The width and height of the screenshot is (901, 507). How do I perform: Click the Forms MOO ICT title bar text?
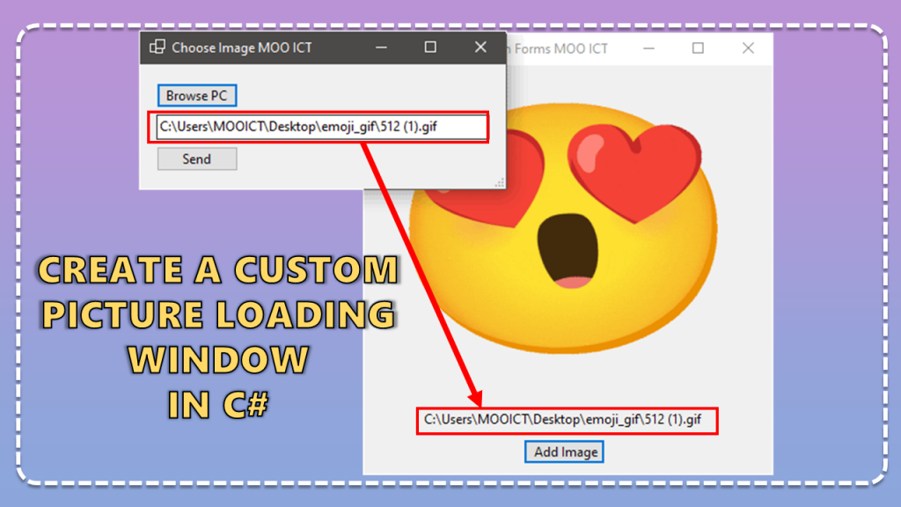(560, 48)
